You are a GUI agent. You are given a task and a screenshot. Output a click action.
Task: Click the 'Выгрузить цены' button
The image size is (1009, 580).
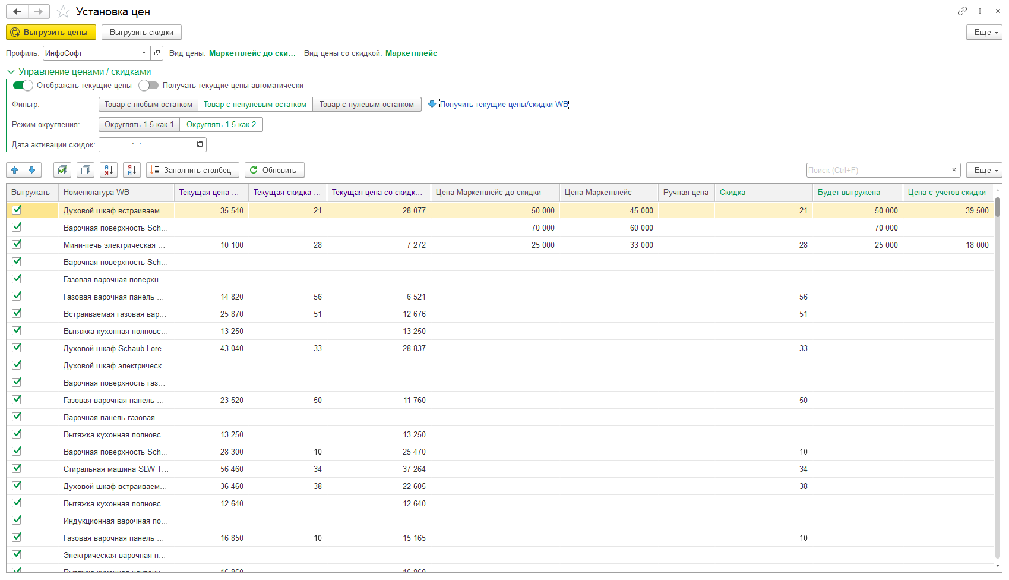coord(51,32)
